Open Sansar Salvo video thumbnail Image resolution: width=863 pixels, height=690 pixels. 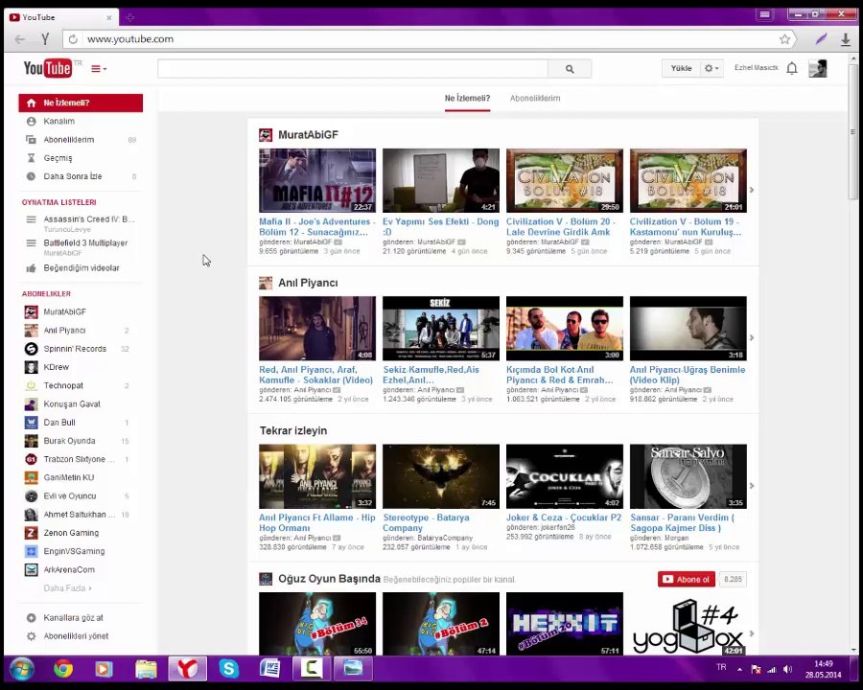pos(688,476)
